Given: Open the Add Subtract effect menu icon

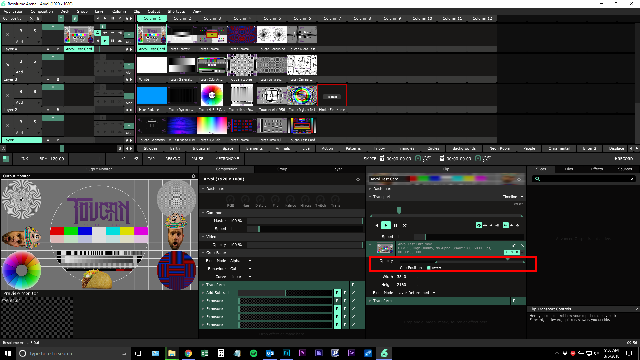Looking at the screenshot, I should pos(361,293).
